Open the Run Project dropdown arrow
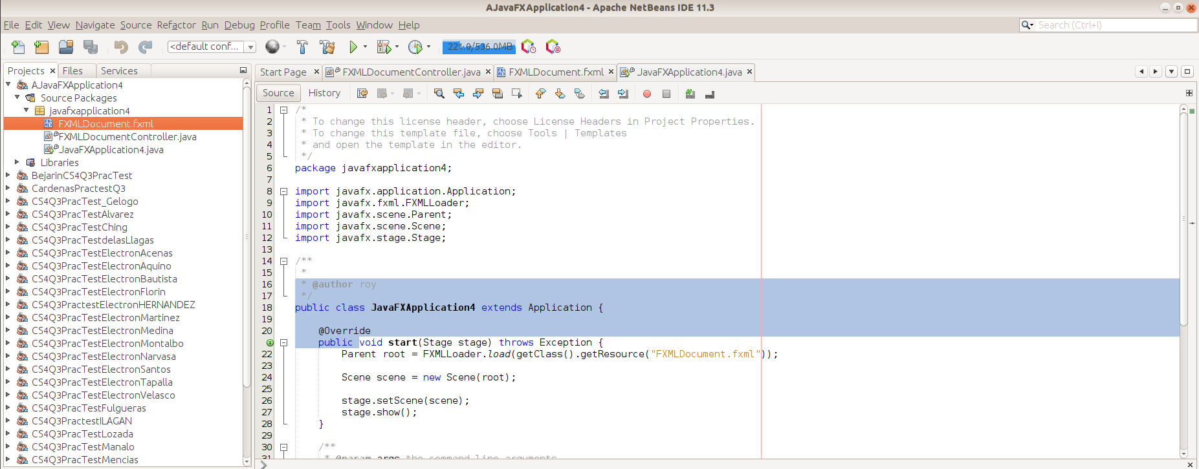 [365, 47]
